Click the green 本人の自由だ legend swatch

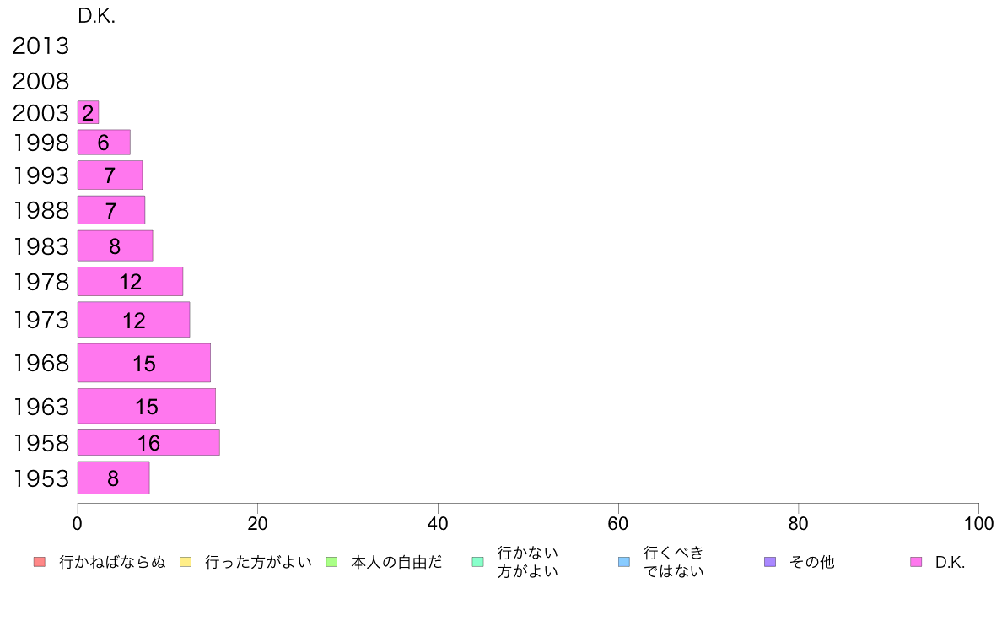coord(331,562)
